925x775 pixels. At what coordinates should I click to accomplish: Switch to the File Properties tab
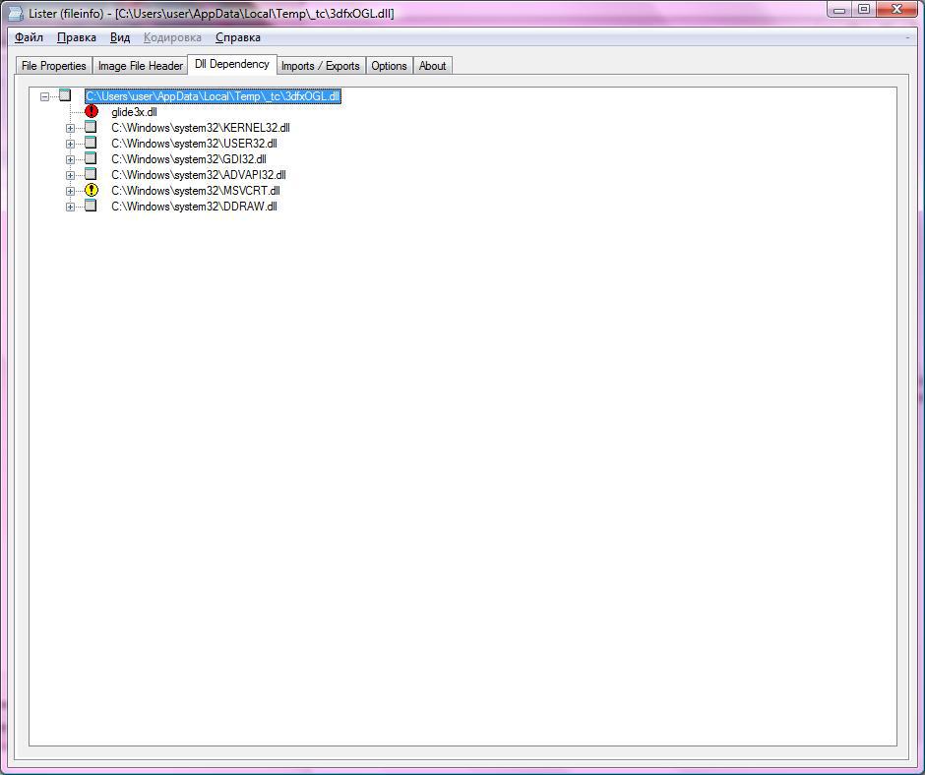pos(54,66)
